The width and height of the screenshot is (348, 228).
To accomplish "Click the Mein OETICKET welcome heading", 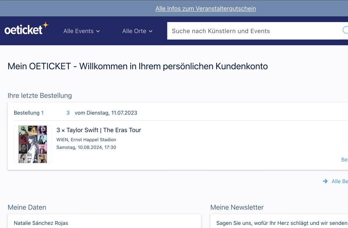I will click(138, 66).
